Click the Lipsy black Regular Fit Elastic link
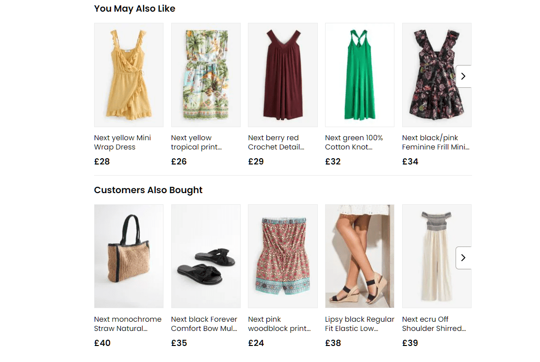540x362 pixels. (x=359, y=324)
